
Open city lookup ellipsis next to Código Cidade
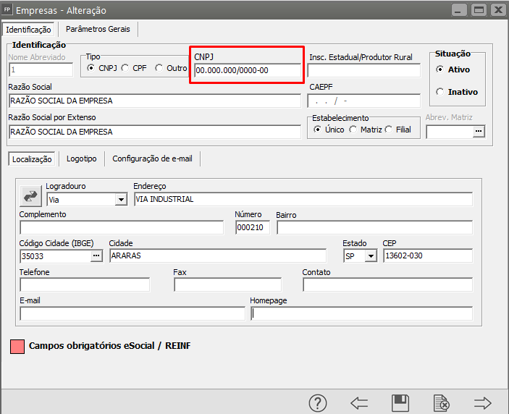(x=97, y=255)
